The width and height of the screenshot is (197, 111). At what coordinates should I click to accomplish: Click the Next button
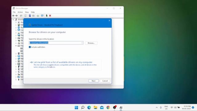click(x=94, y=81)
